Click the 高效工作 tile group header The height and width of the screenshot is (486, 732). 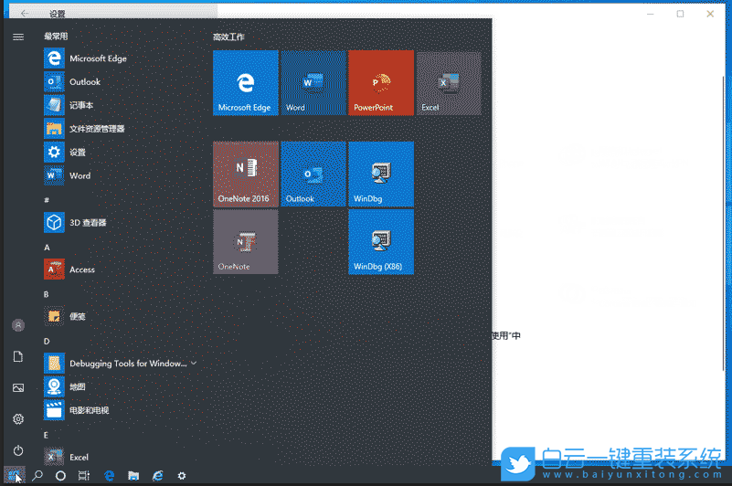(x=228, y=37)
